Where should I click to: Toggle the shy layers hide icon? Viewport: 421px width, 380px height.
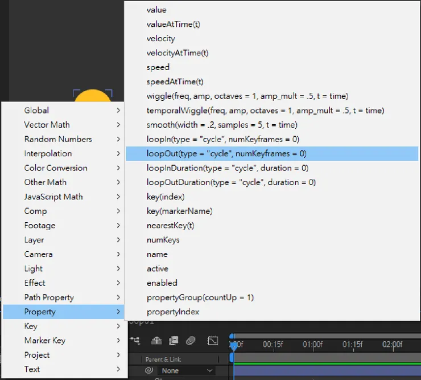[x=155, y=341]
